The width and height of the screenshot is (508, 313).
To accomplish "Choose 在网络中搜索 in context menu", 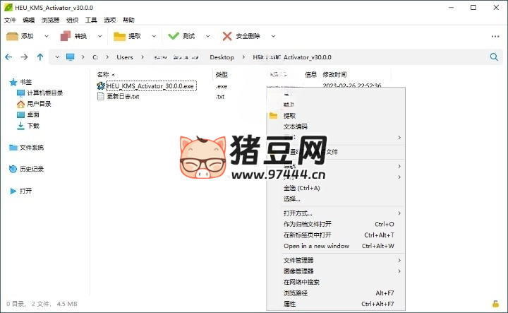I will point(301,282).
